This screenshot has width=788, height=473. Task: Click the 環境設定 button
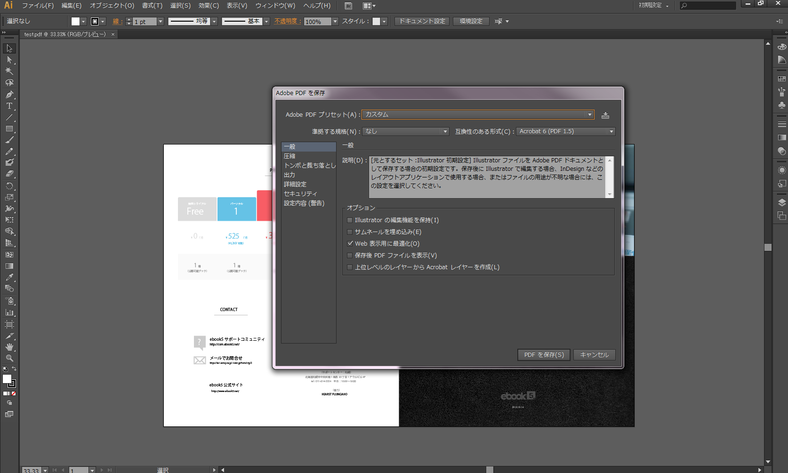(x=471, y=21)
